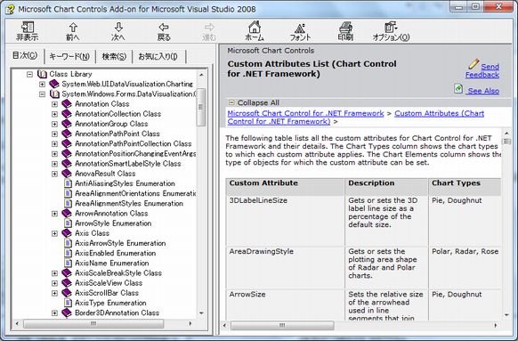The height and width of the screenshot is (341, 518).
Task: Open the Send Feedback link
Action: pyautogui.click(x=482, y=70)
